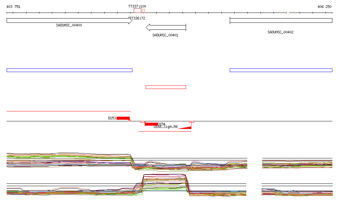Image resolution: width=339 pixels, height=202 pixels.
Task: Click the red outlined rectangle under SAOUHSC_00401
Action: pos(166,87)
